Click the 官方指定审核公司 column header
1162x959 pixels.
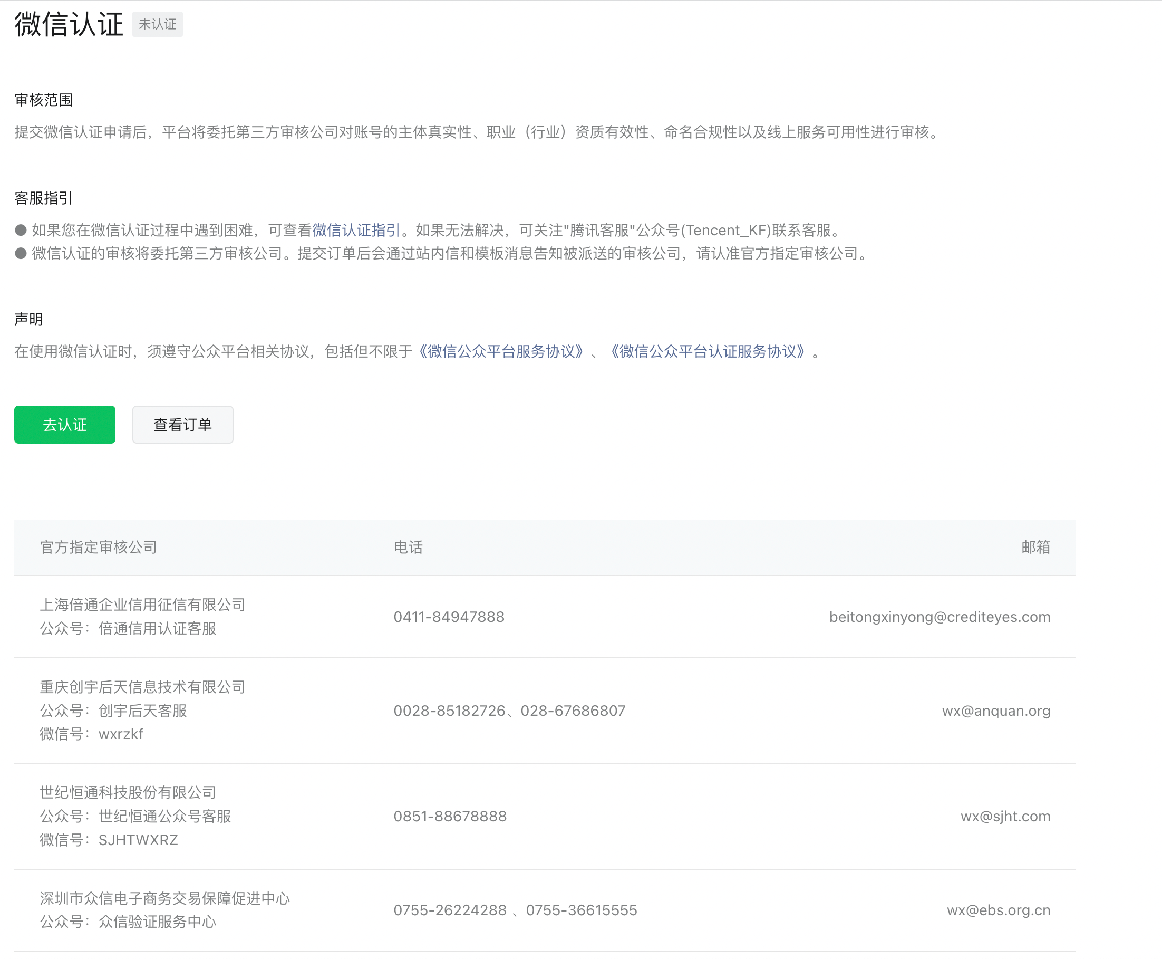pos(98,547)
